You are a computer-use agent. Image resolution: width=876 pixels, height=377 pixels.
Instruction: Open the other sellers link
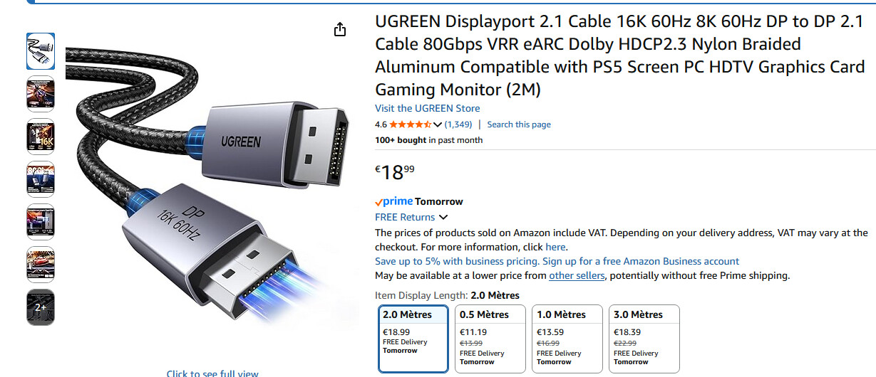pos(577,275)
